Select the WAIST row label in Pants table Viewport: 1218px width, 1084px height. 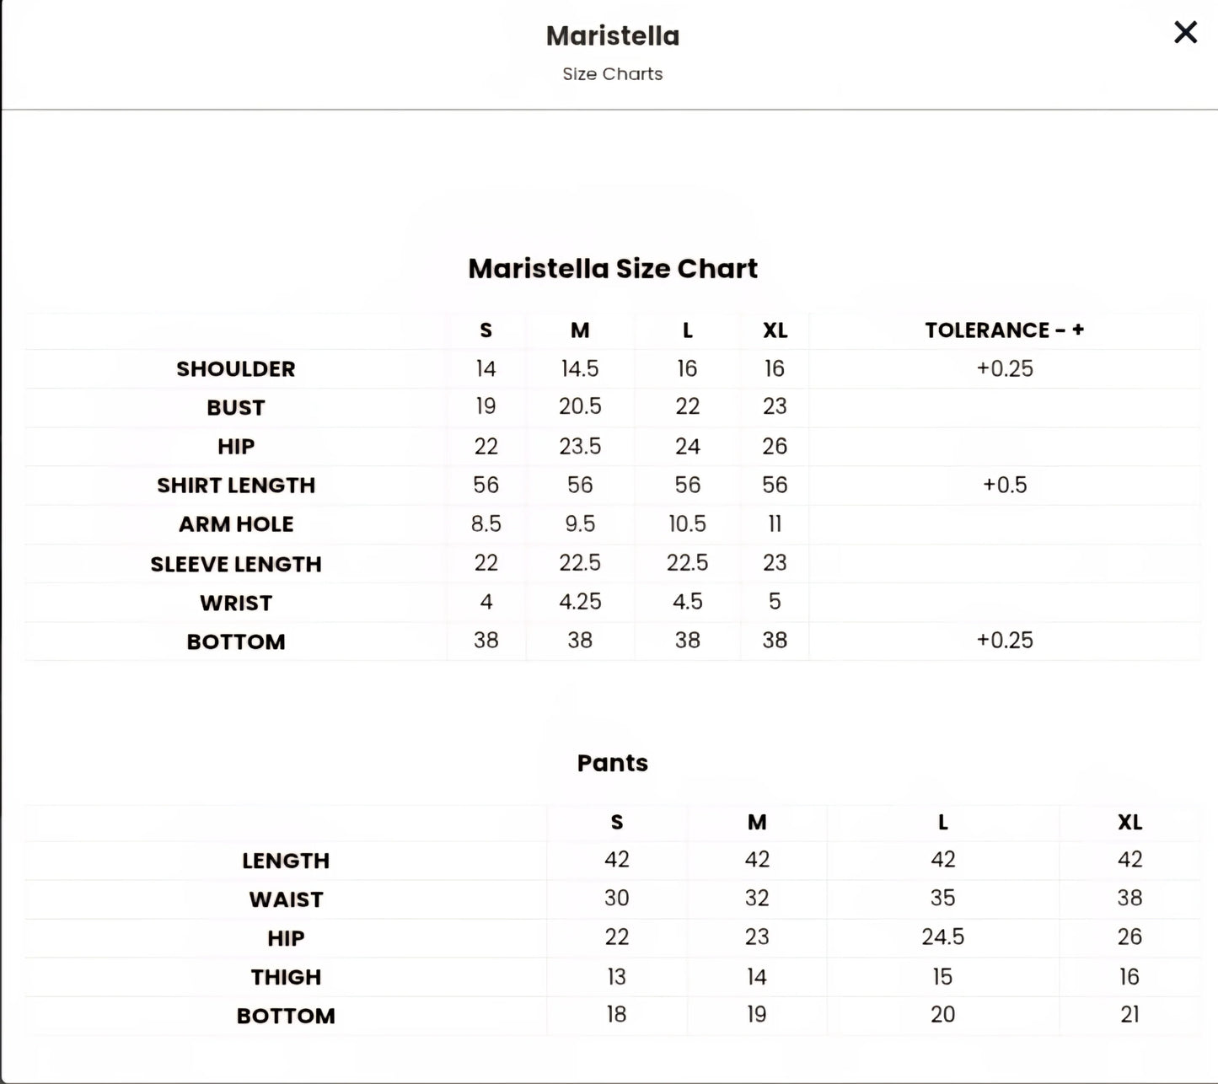coord(286,899)
